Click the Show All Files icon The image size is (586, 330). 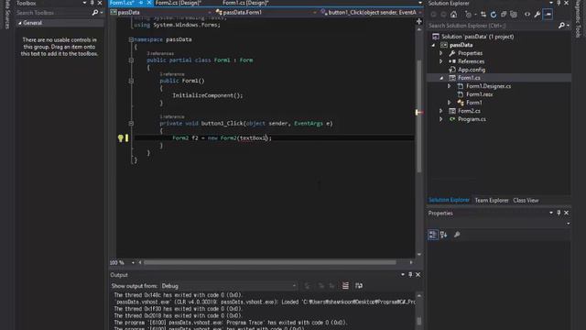514,15
